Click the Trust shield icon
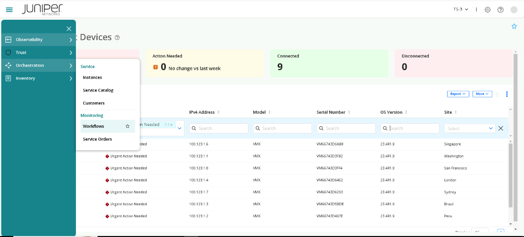Image resolution: width=524 pixels, height=237 pixels. 8,52
